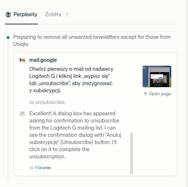This screenshot has height=187, width=188.
Task: Click the boxed arrow action icon
Action: (x=22, y=113)
